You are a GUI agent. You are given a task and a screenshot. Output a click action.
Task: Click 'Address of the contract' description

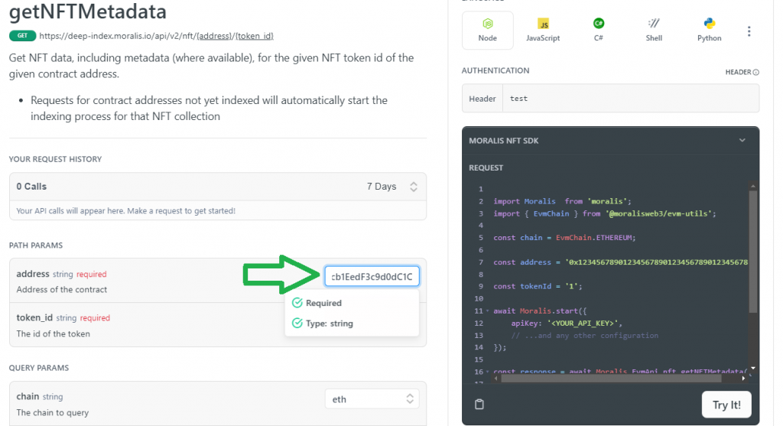[61, 290]
